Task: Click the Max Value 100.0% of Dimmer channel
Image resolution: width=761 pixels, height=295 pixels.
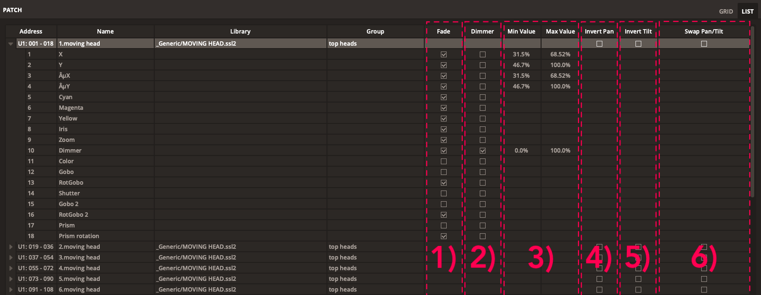Action: pos(560,151)
